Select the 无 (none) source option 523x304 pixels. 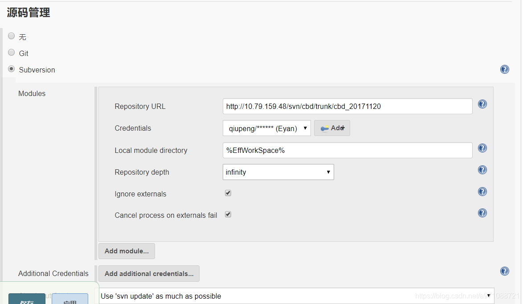click(11, 36)
